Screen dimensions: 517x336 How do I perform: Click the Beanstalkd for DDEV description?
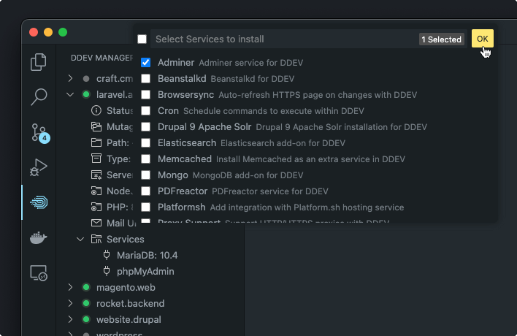pyautogui.click(x=253, y=79)
